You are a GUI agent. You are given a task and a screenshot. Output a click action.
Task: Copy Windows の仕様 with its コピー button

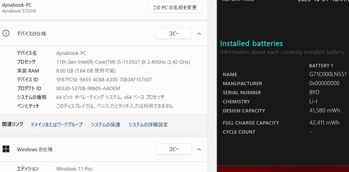[174, 149]
